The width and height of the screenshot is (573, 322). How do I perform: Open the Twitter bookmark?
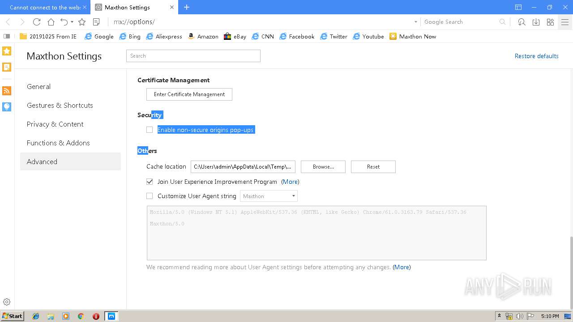334,37
